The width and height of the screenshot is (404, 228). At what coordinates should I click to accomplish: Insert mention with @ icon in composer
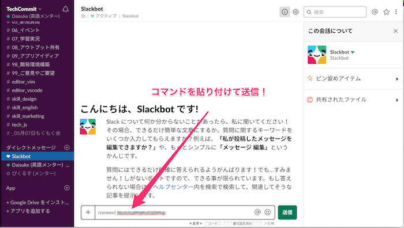257,212
